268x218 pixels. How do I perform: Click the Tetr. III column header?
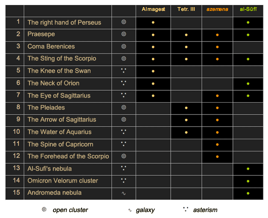click(x=186, y=9)
